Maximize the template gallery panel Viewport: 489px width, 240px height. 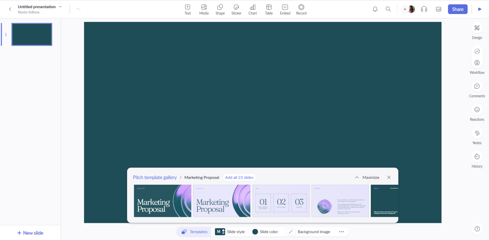367,178
